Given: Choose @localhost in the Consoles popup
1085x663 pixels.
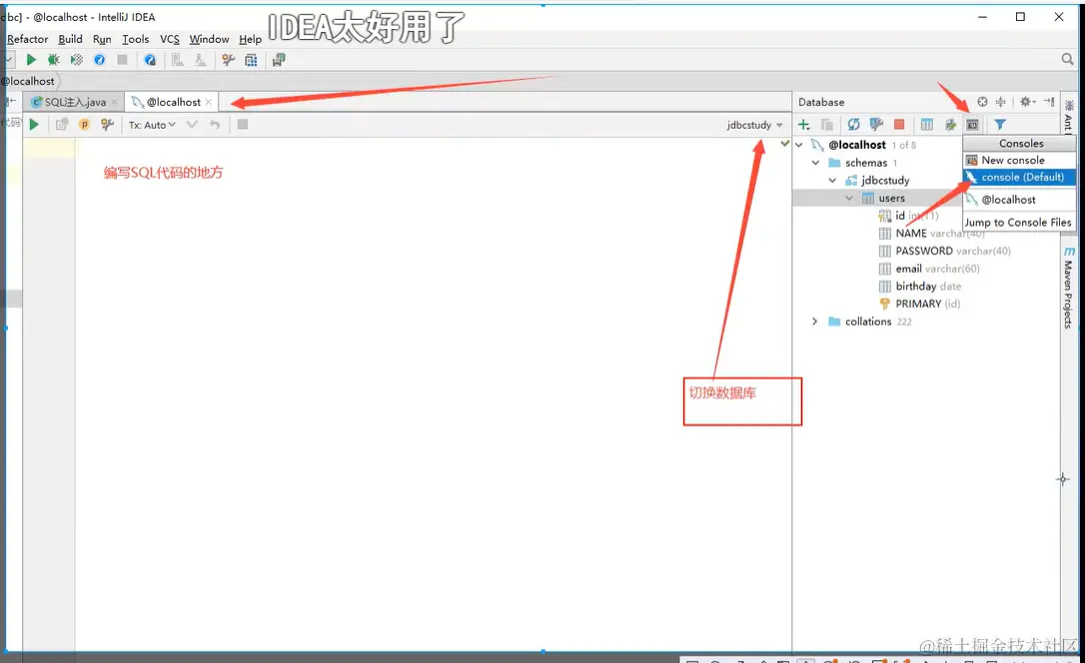Looking at the screenshot, I should pyautogui.click(x=1019, y=199).
